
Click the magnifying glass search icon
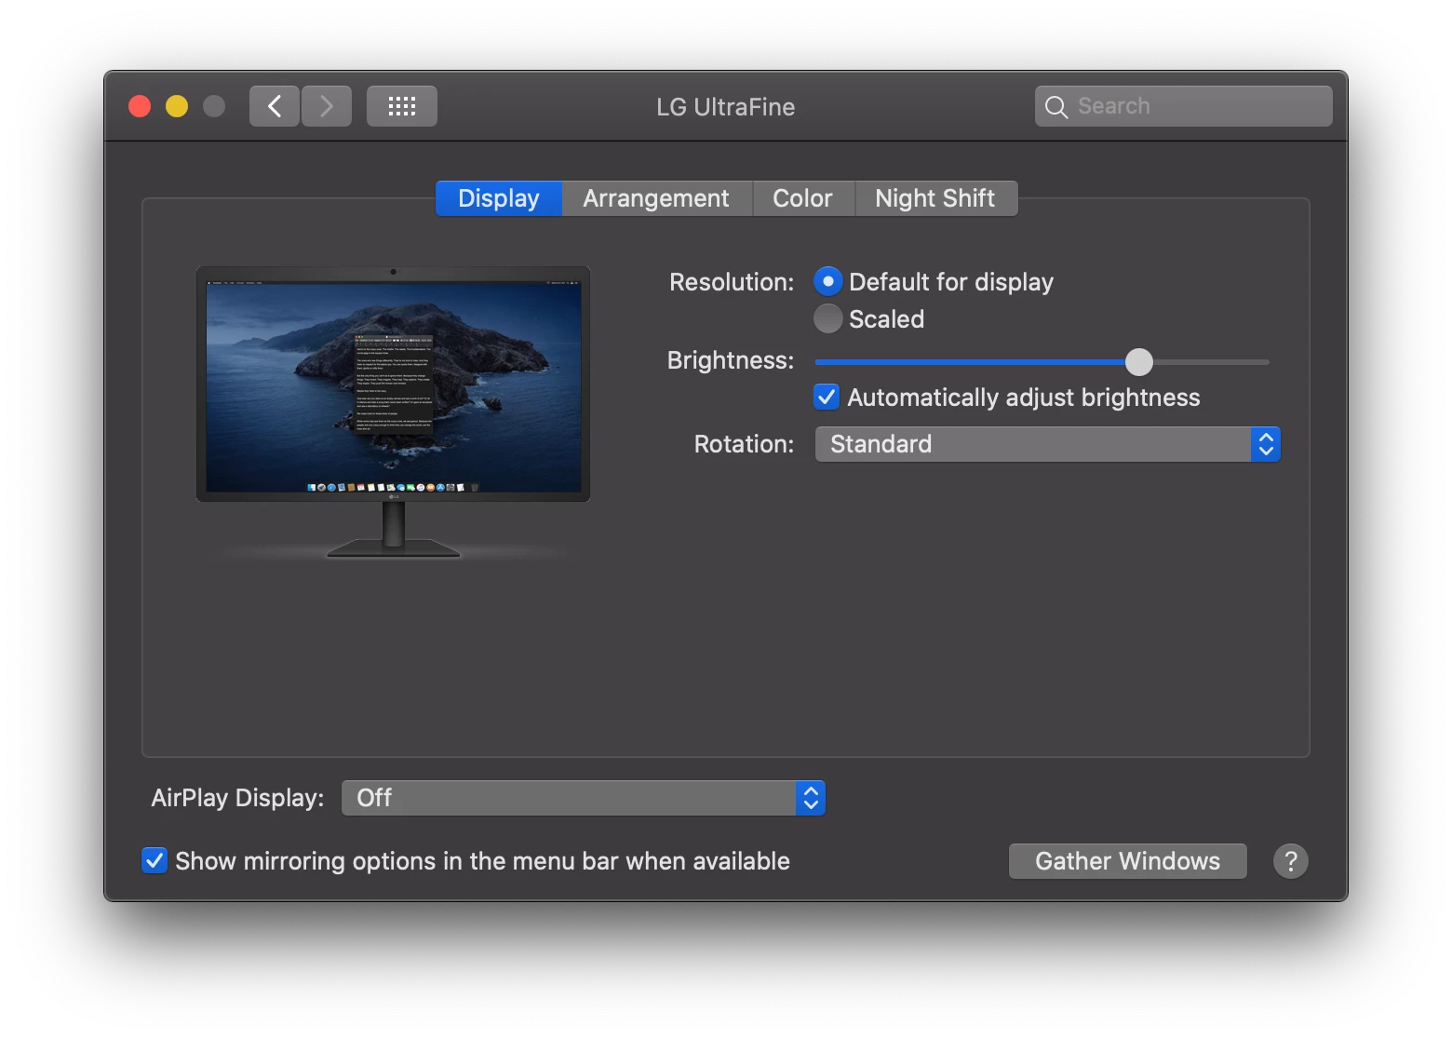coord(1055,107)
